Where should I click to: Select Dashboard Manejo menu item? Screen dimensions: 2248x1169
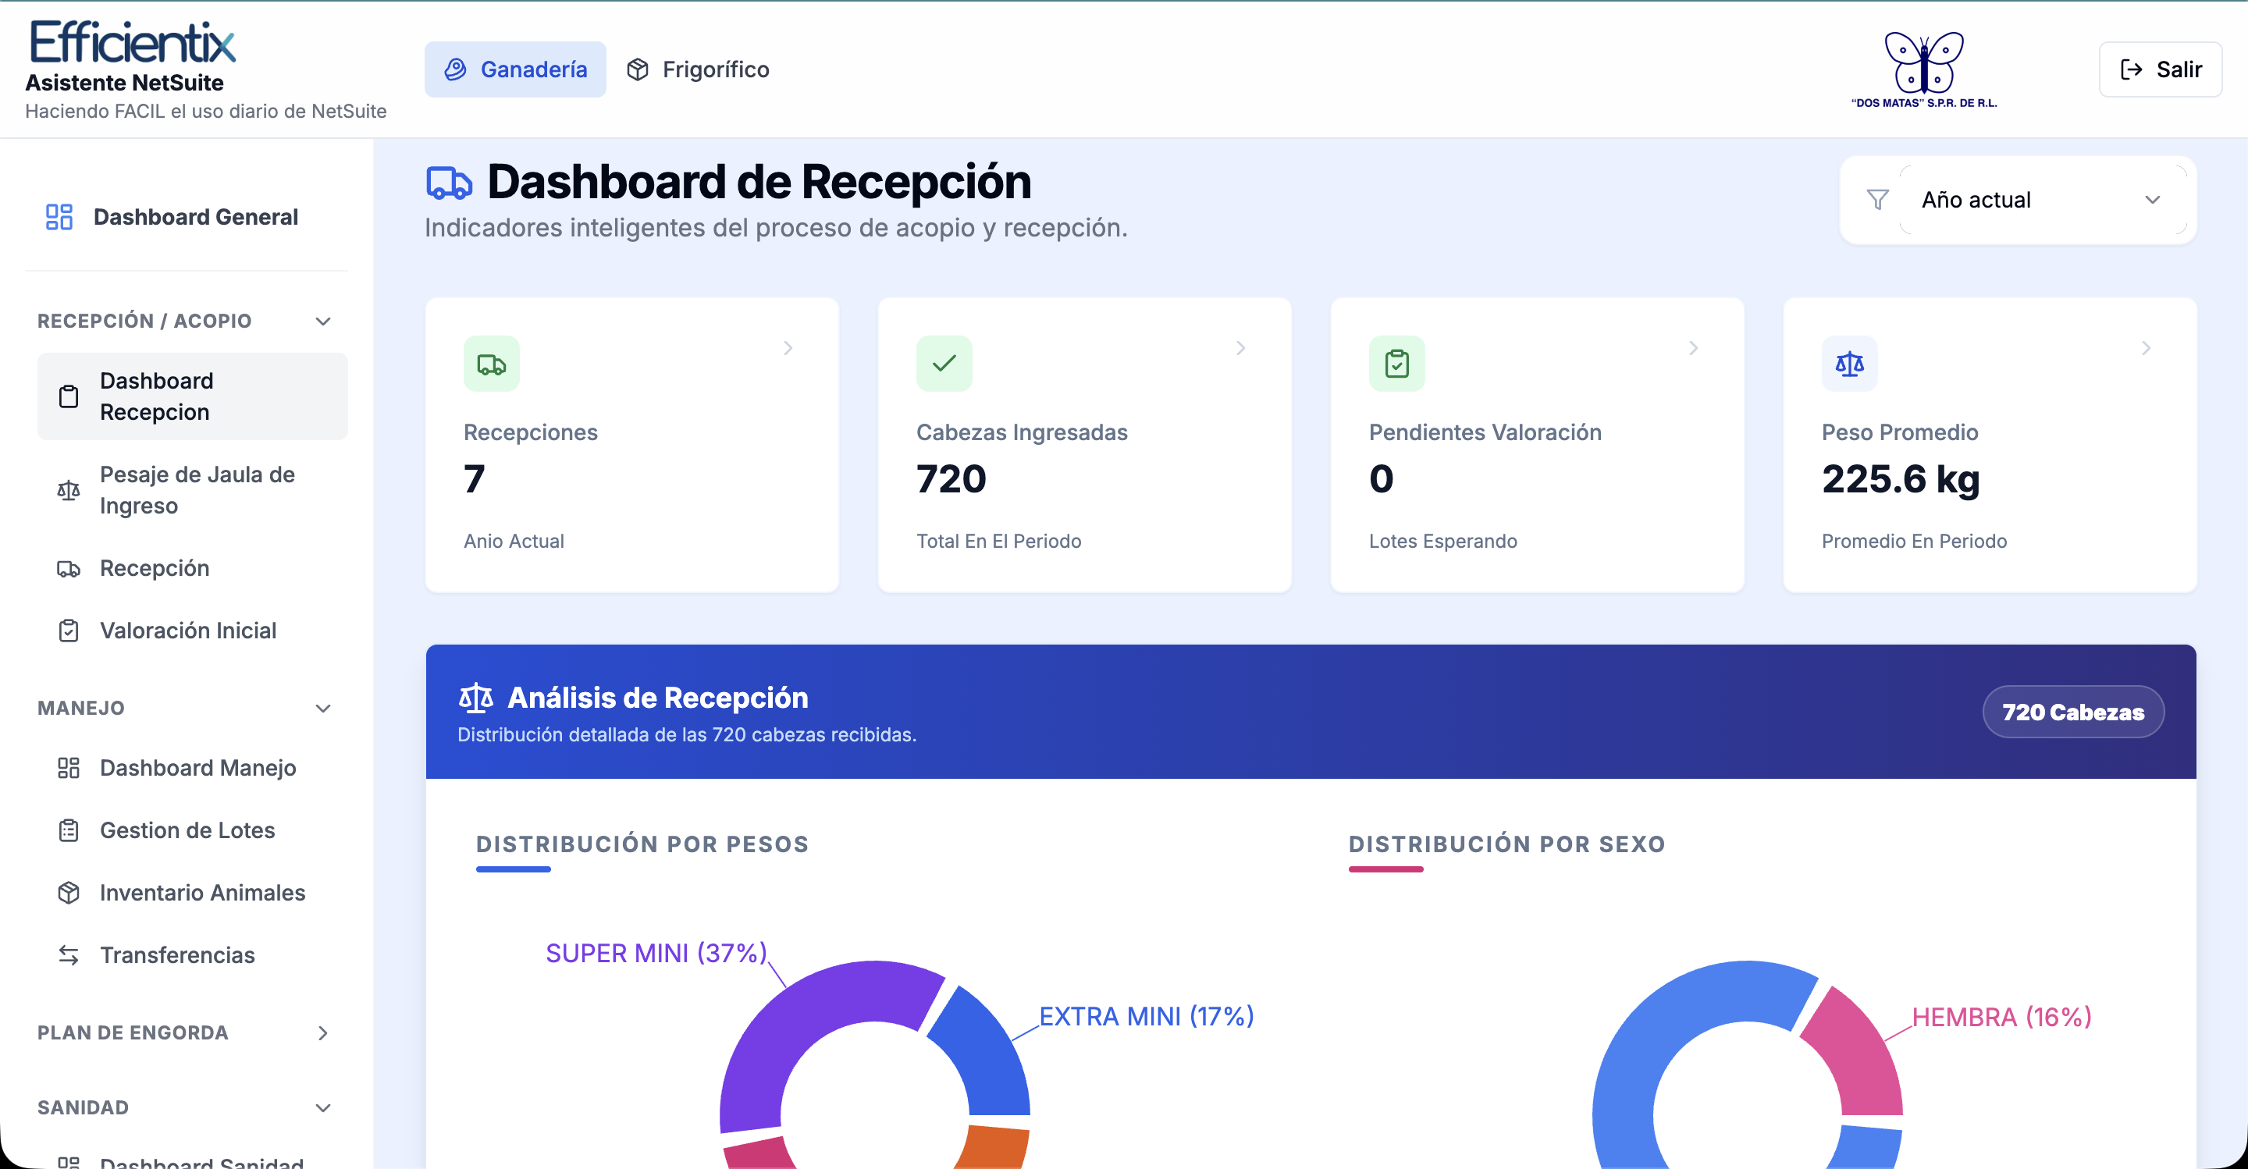click(x=192, y=768)
